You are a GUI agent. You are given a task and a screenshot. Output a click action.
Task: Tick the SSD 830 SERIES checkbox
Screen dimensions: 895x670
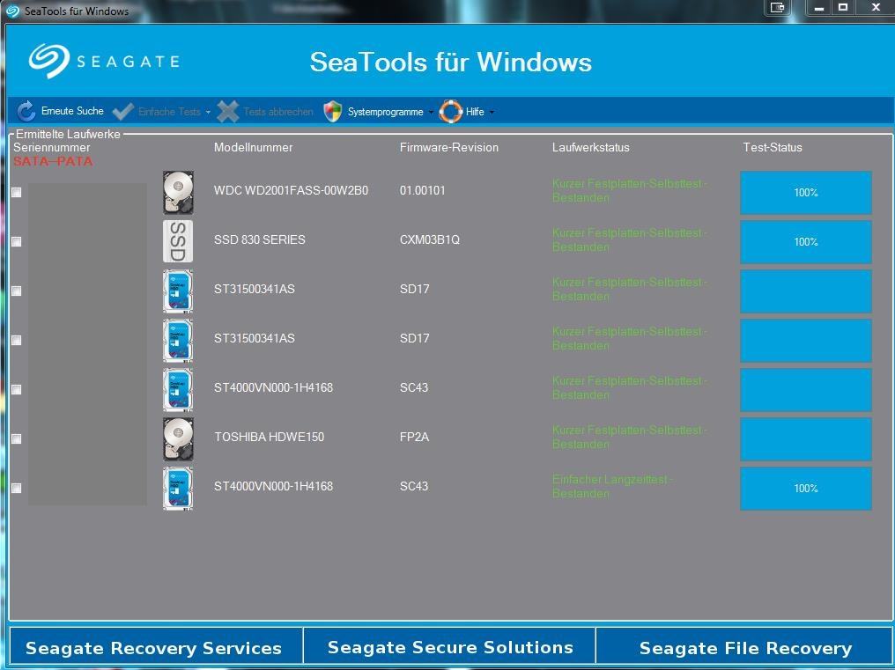(x=17, y=241)
